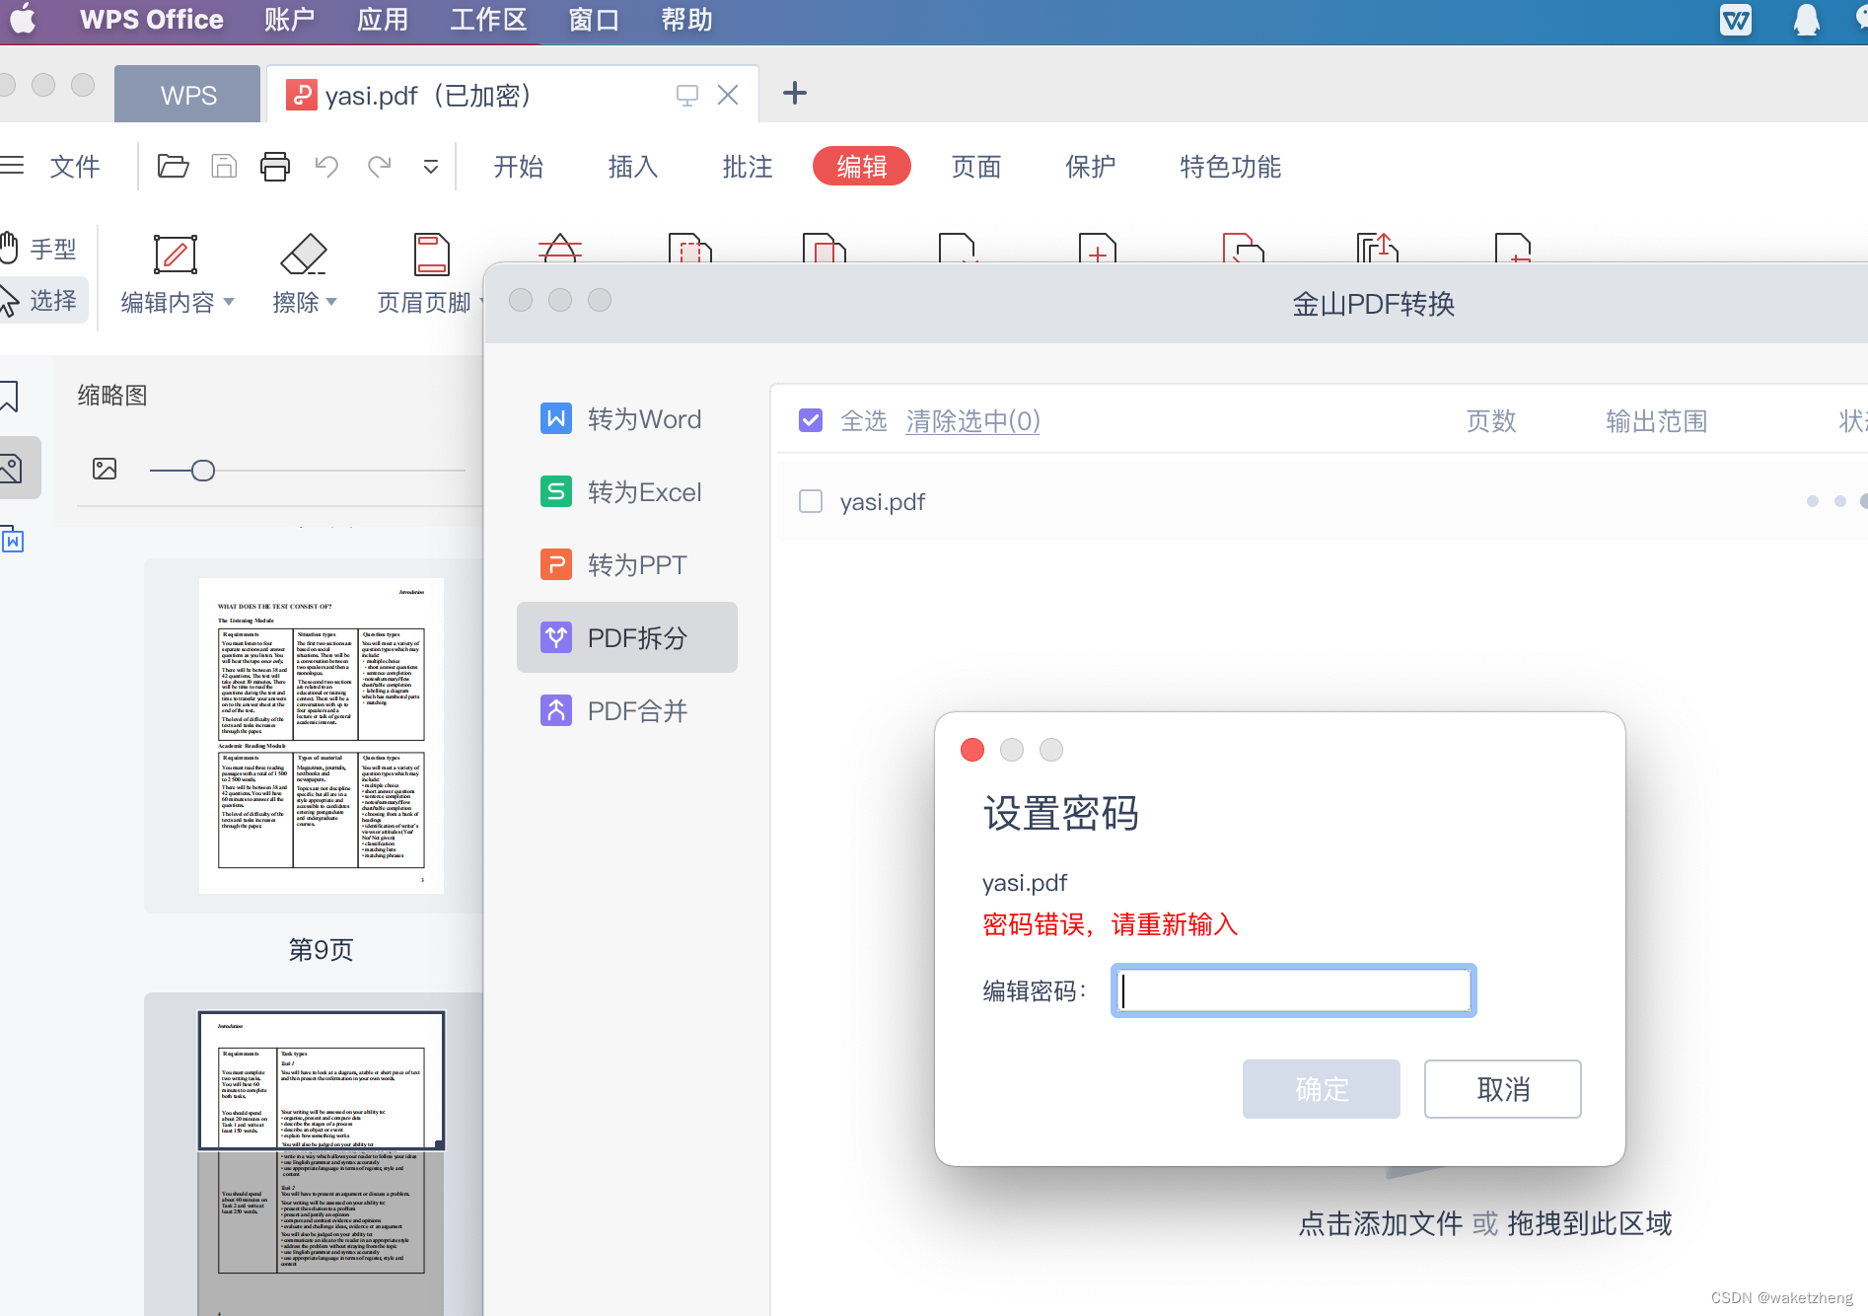Click the 输出范围 column header
The height and width of the screenshot is (1316, 1868).
[x=1657, y=421]
